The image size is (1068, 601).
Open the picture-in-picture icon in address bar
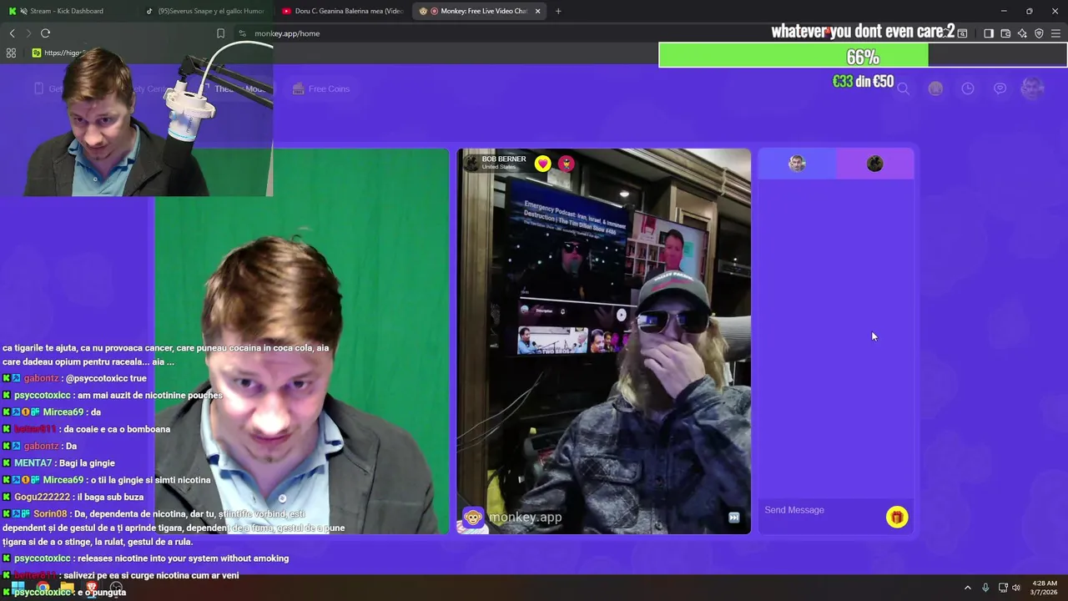962,33
